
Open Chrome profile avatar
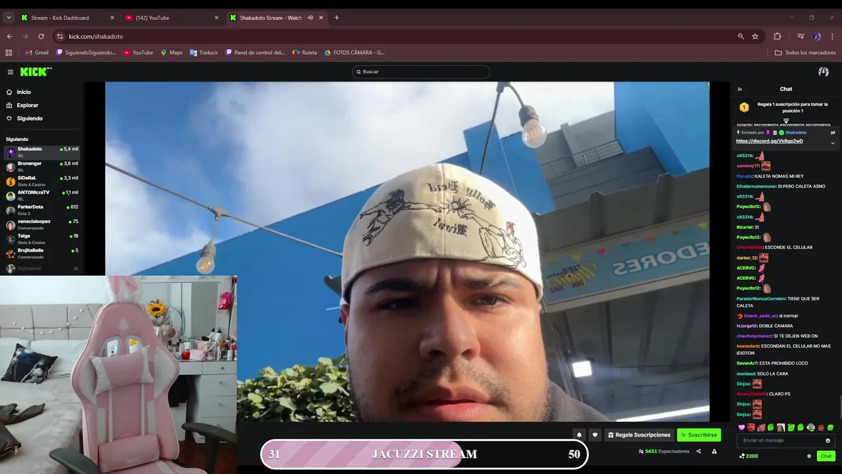[x=816, y=36]
